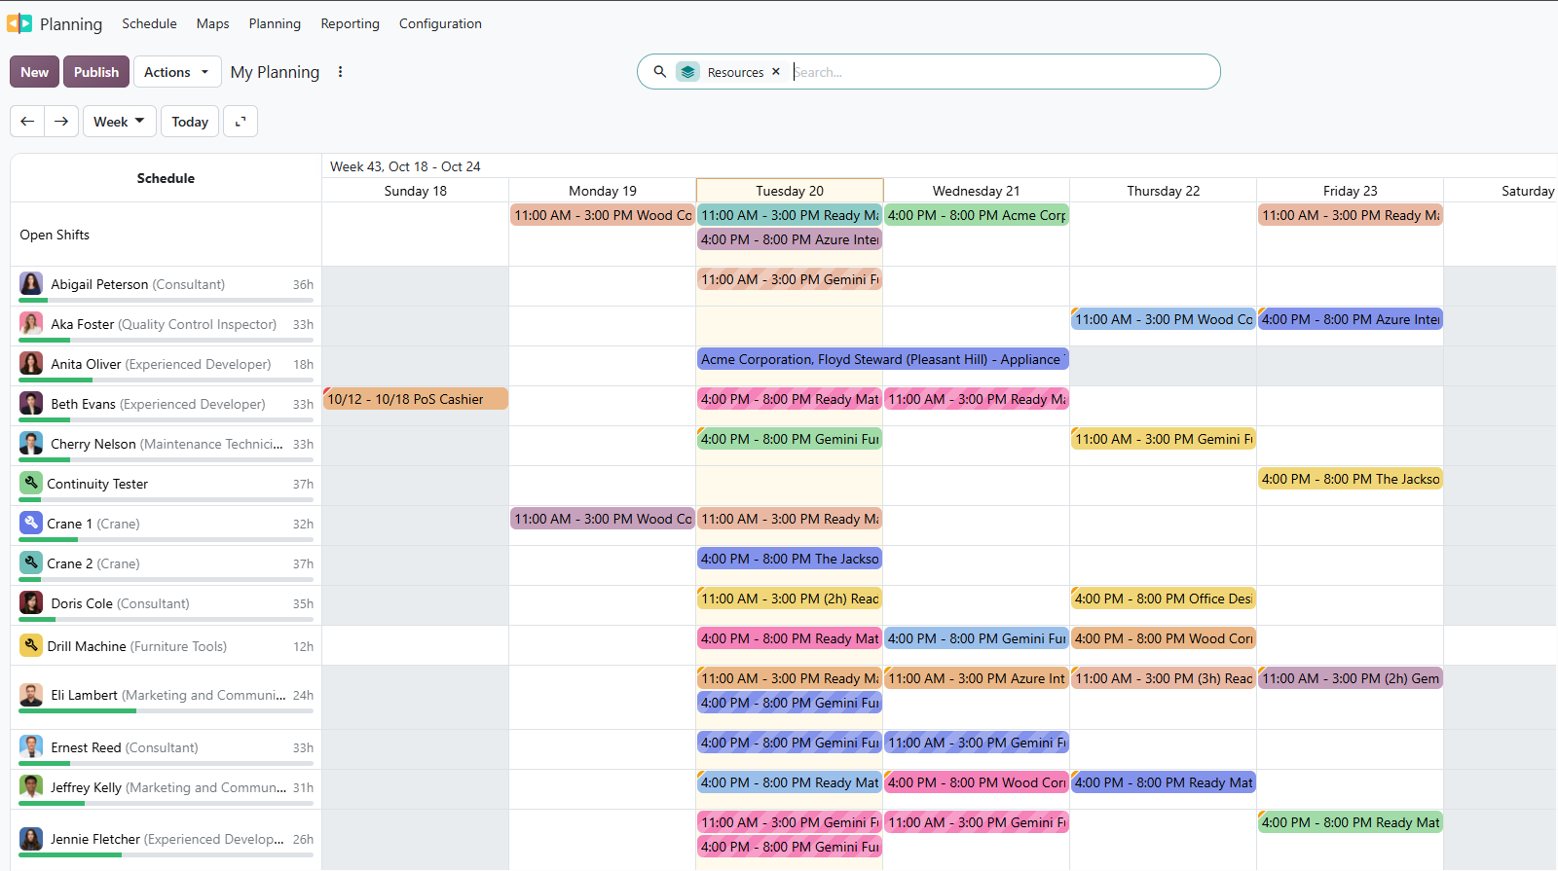Viewport: 1558px width, 871px height.
Task: Click Cherry Nelson's avatar
Action: [31, 444]
